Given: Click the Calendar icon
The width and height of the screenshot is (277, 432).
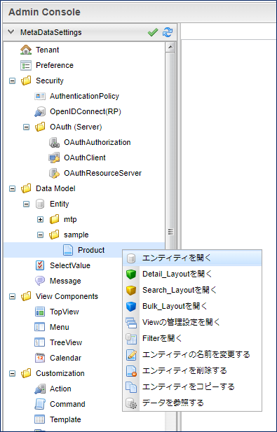Looking at the screenshot, I should click(40, 358).
